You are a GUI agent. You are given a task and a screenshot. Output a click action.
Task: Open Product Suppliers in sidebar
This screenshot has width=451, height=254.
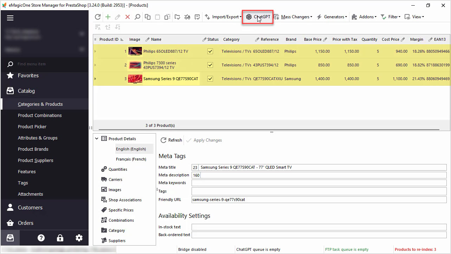[x=36, y=160]
